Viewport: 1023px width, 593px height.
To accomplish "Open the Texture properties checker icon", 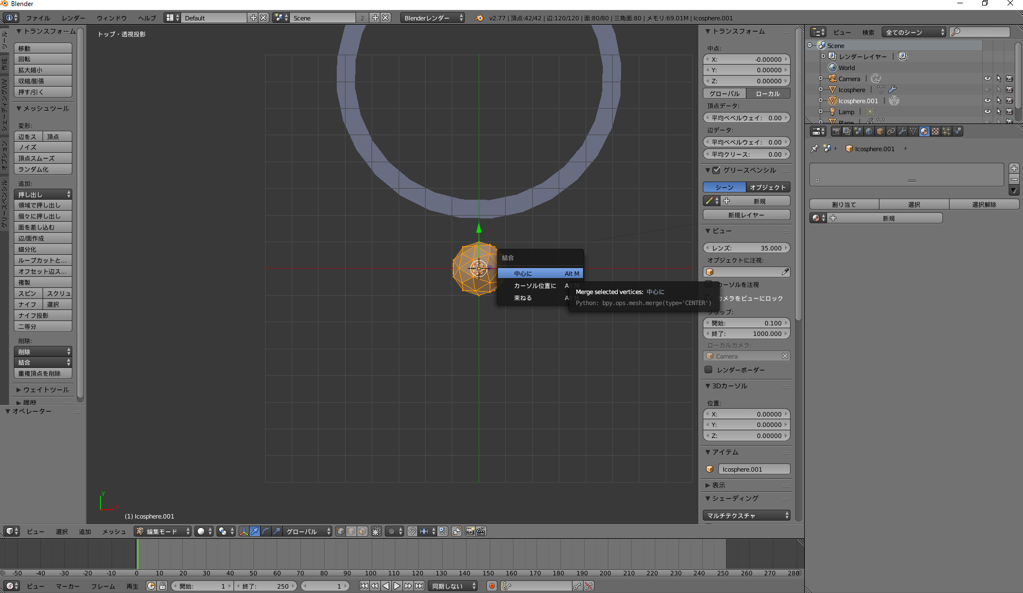I will 935,131.
